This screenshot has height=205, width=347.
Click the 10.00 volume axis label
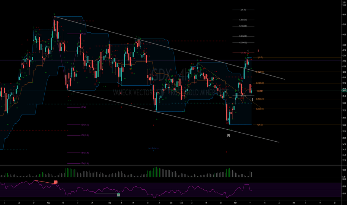(x=344, y=170)
